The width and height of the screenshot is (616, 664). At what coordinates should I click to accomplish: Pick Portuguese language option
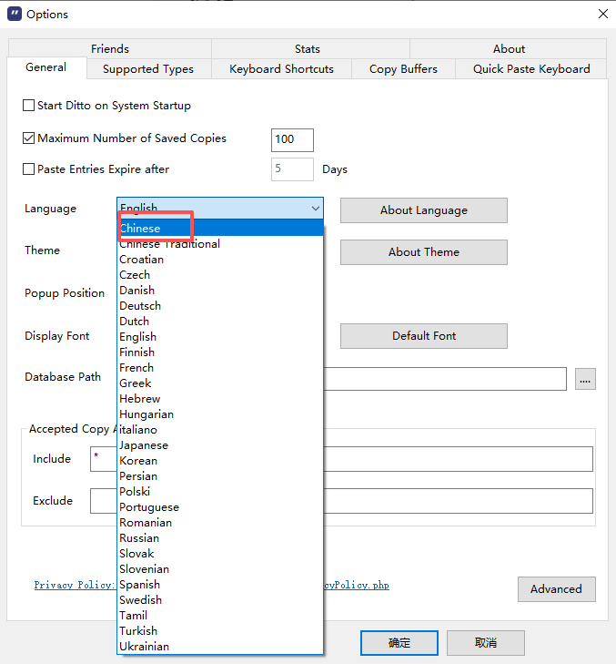tap(220, 507)
